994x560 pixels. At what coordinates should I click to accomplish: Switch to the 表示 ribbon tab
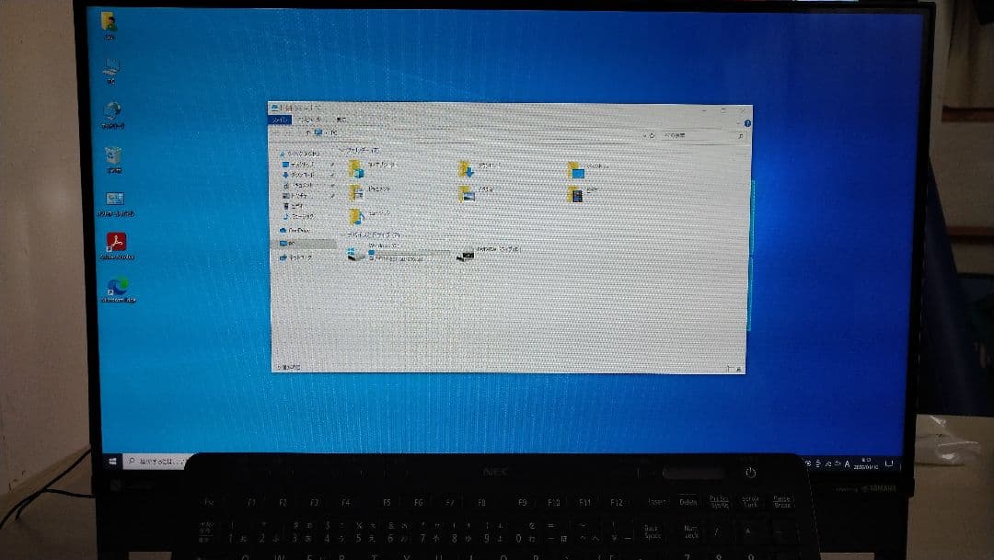click(x=342, y=121)
